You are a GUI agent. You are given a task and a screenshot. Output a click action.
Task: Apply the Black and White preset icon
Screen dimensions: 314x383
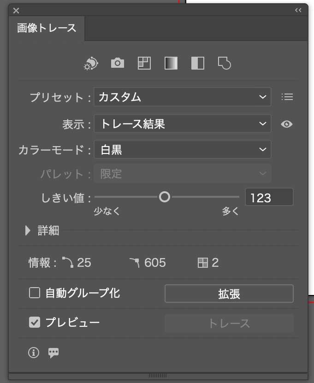pyautogui.click(x=198, y=63)
